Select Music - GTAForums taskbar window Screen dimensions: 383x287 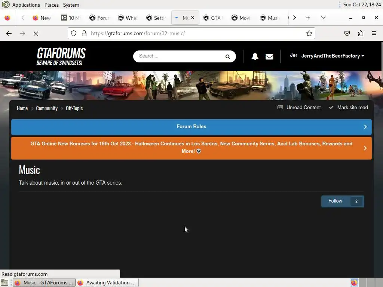pos(44,283)
